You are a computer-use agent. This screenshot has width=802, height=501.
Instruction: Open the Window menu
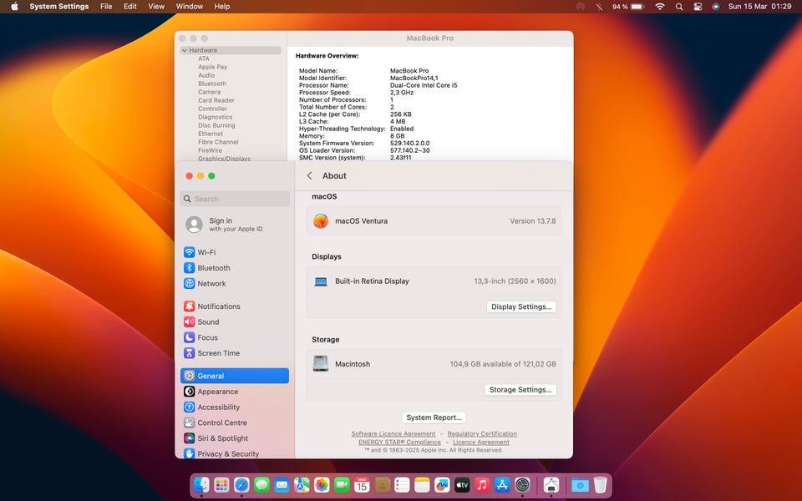click(190, 7)
